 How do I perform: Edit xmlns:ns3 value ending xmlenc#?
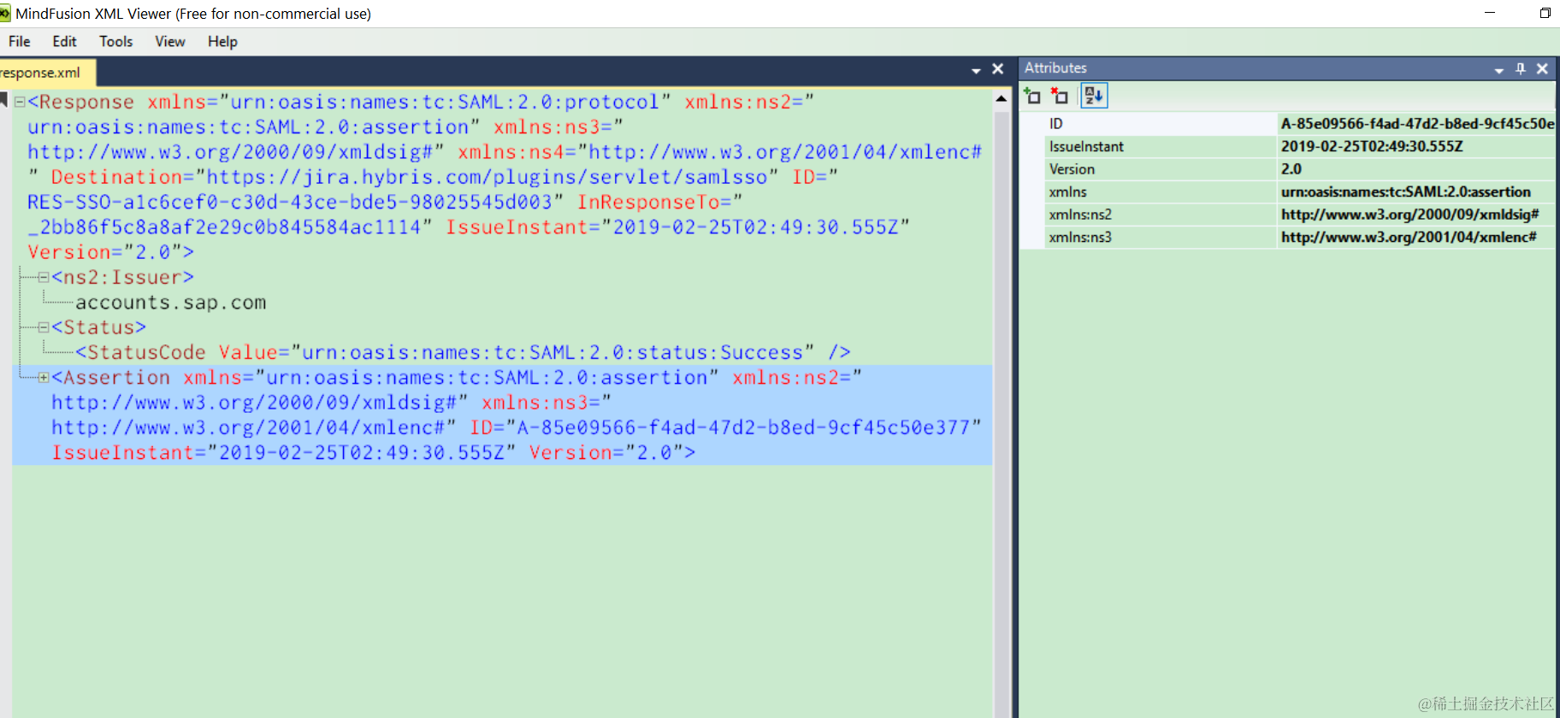point(1416,237)
